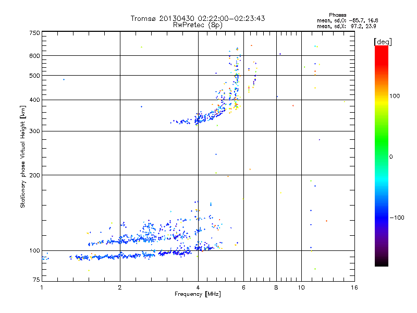Click the 'Stationary phase Virtual Height [km]' axis label

[x=23, y=156]
